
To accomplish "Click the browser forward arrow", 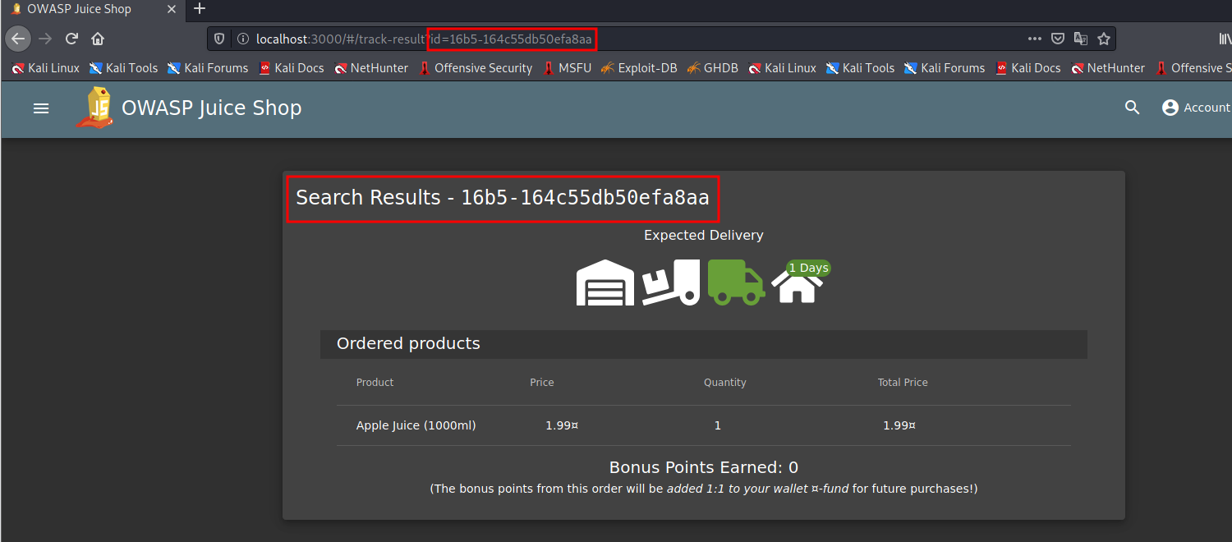I will [x=45, y=39].
